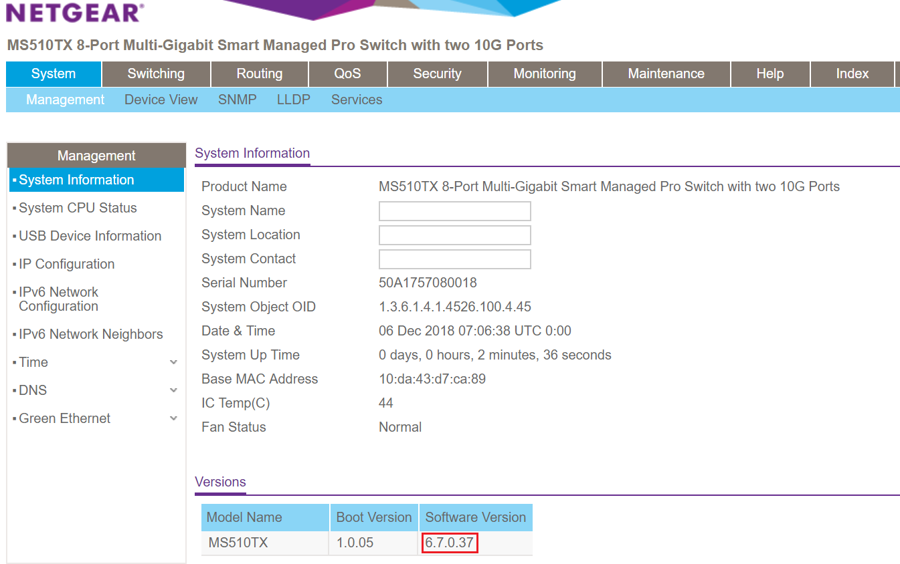The height and width of the screenshot is (564, 900).
Task: Click the Software Version column header
Action: pyautogui.click(x=476, y=517)
